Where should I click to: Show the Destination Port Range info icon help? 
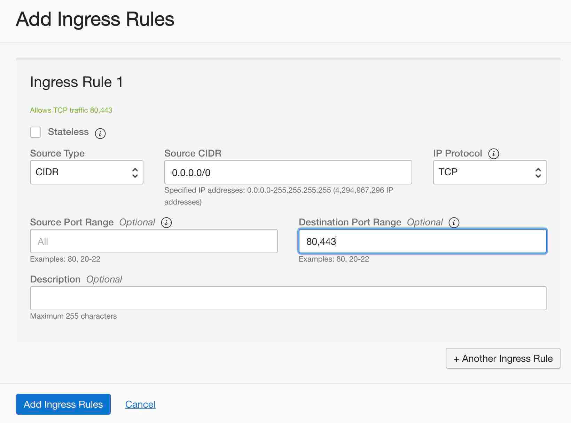[454, 223]
